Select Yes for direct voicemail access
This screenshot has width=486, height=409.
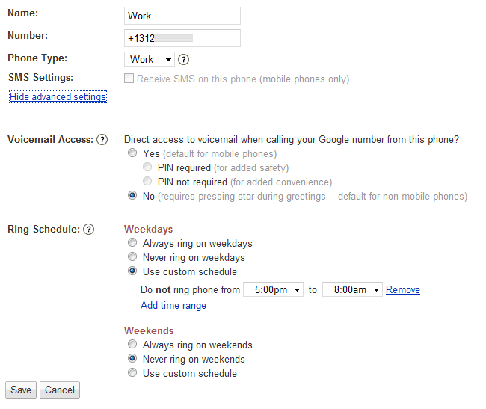coord(132,153)
